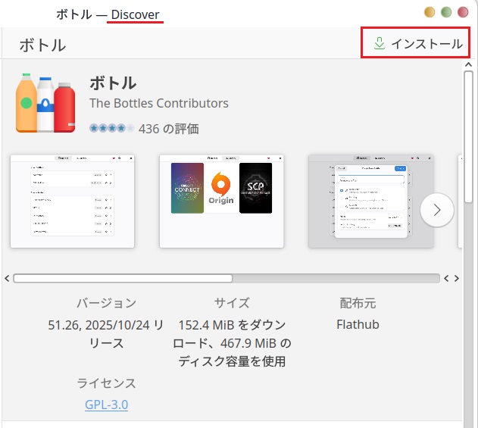Open the first screenshot thumbnail

[x=72, y=201]
